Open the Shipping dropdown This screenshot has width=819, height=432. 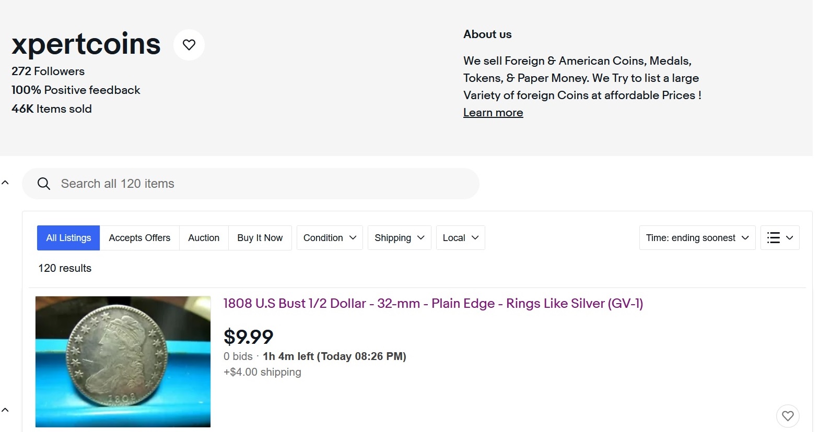(400, 238)
